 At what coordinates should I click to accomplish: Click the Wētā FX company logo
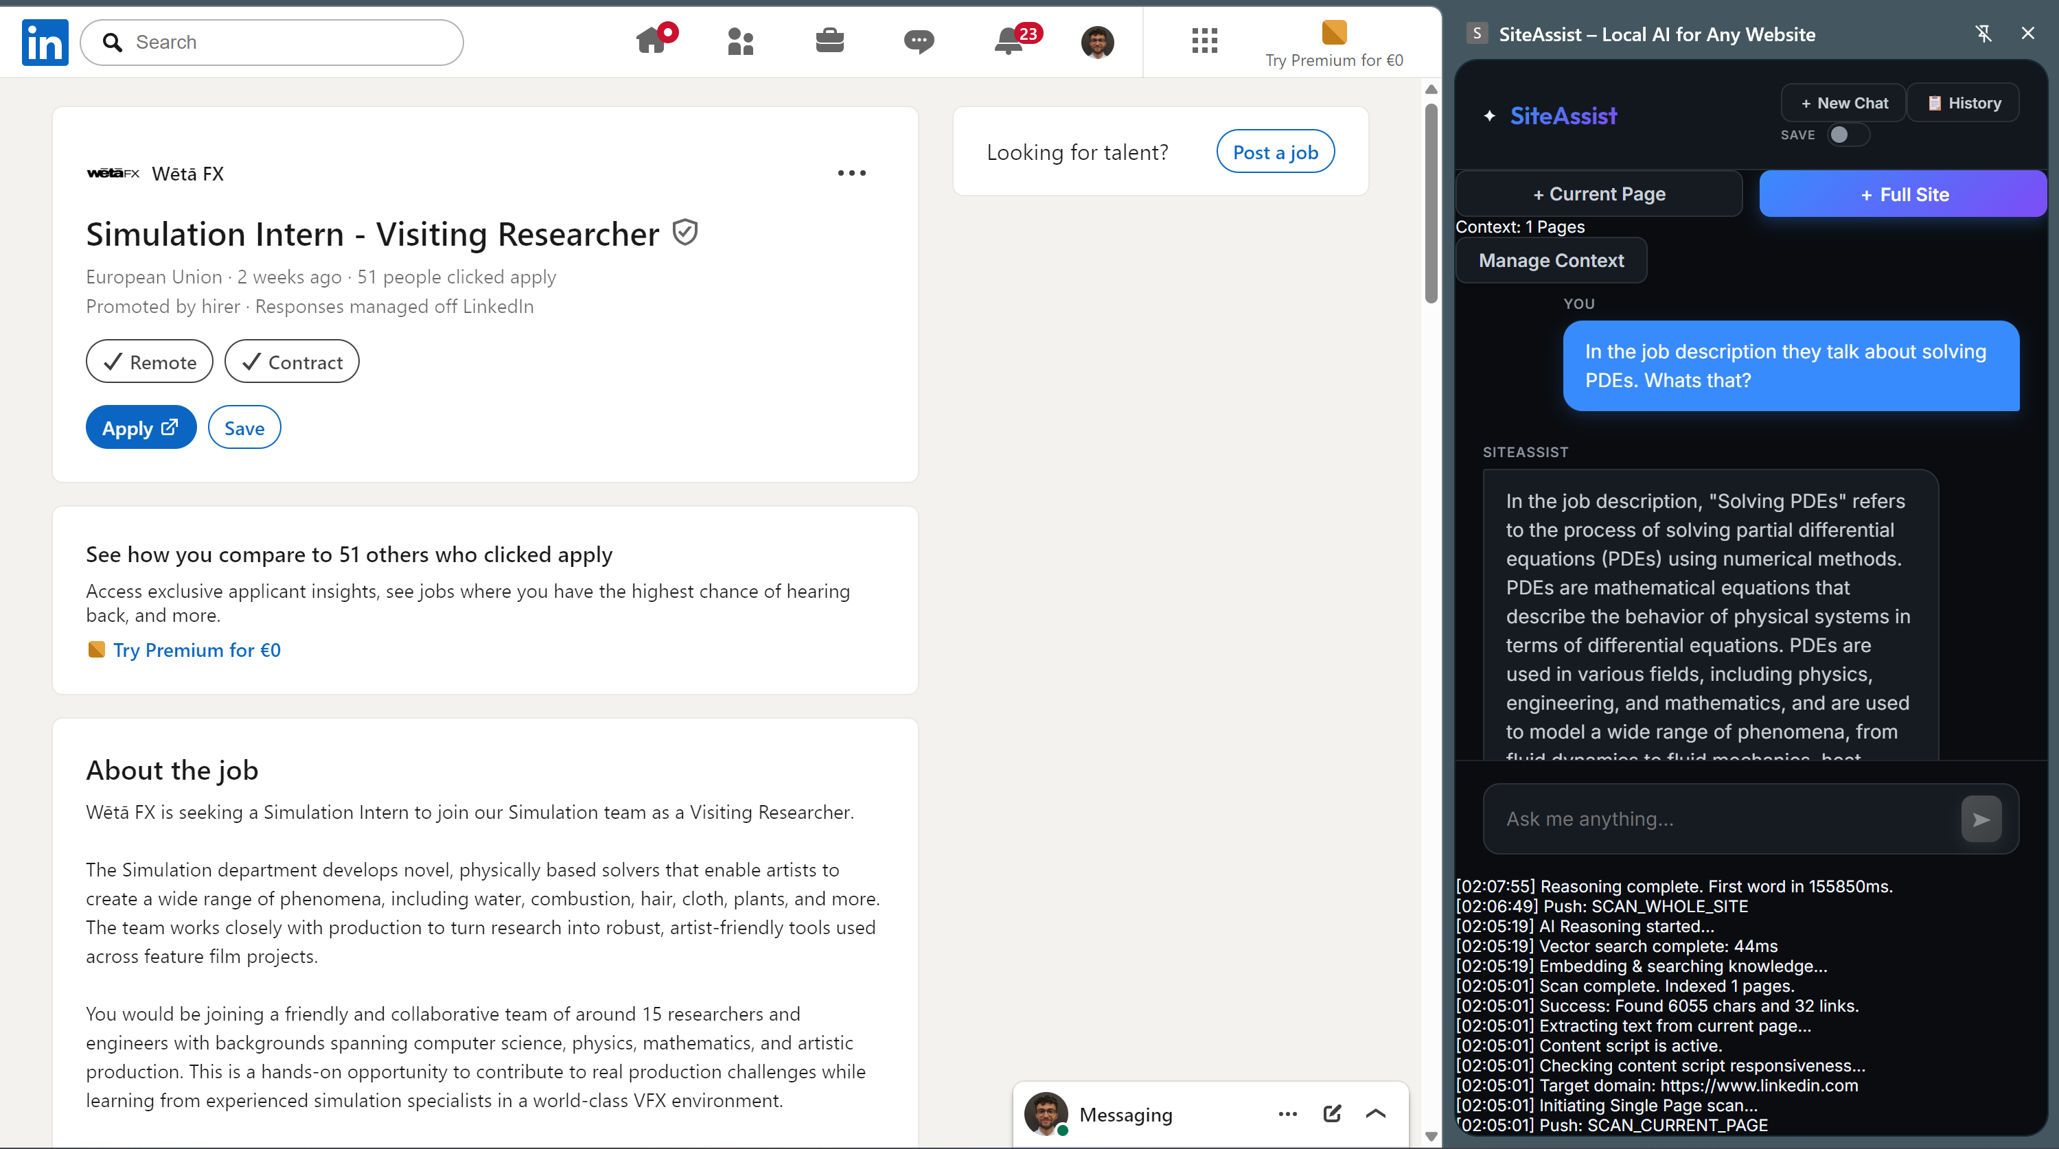pyautogui.click(x=113, y=174)
